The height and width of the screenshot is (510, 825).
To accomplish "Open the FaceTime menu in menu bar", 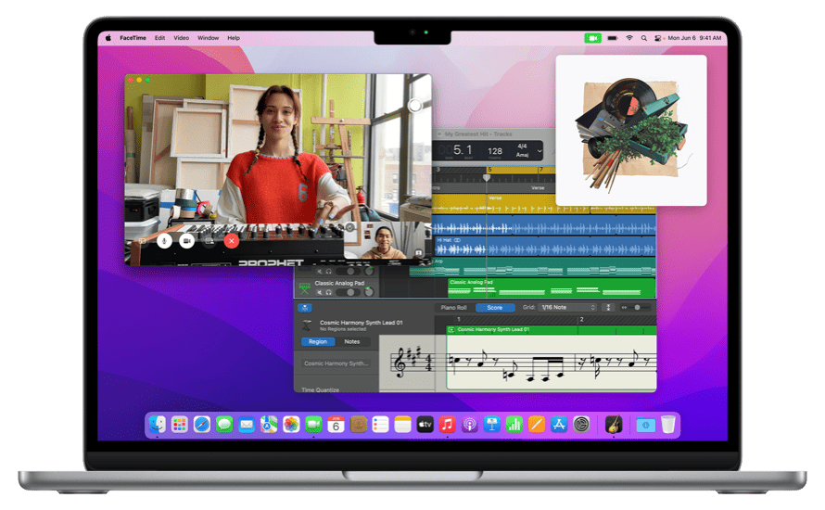I will tap(133, 38).
